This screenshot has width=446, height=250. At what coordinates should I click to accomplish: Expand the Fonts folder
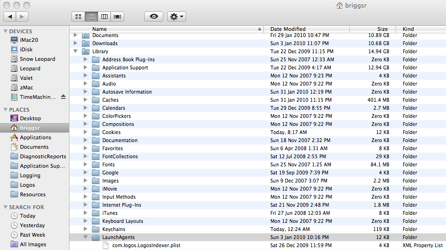[85, 164]
